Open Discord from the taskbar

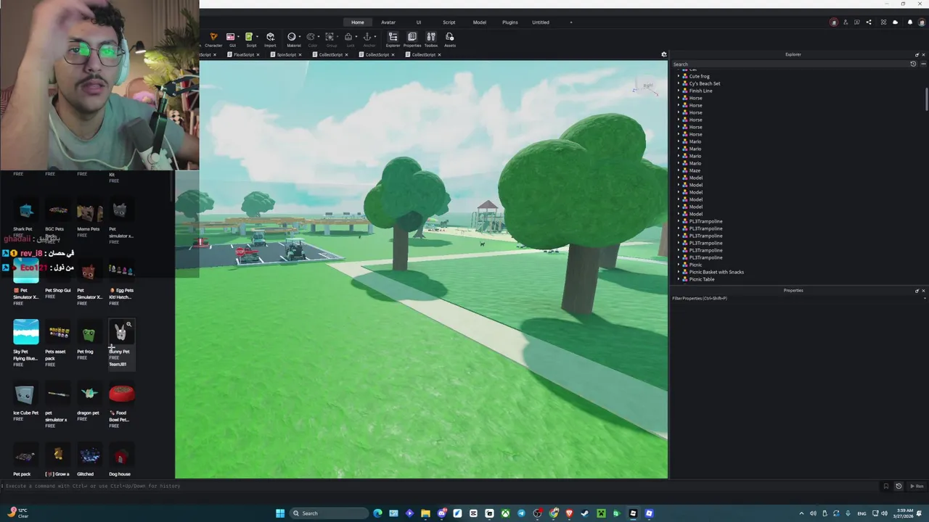[441, 513]
